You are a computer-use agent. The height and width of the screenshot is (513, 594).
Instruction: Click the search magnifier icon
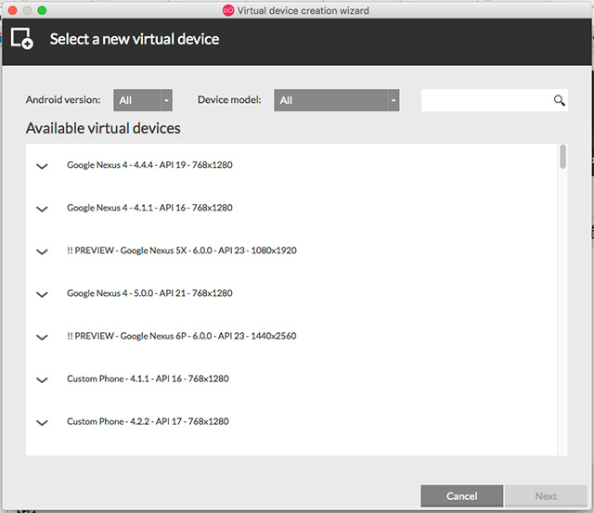pyautogui.click(x=559, y=100)
